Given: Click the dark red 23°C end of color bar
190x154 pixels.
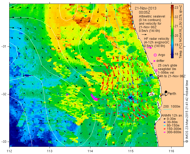Looking at the screenshot, I should coord(172,6).
